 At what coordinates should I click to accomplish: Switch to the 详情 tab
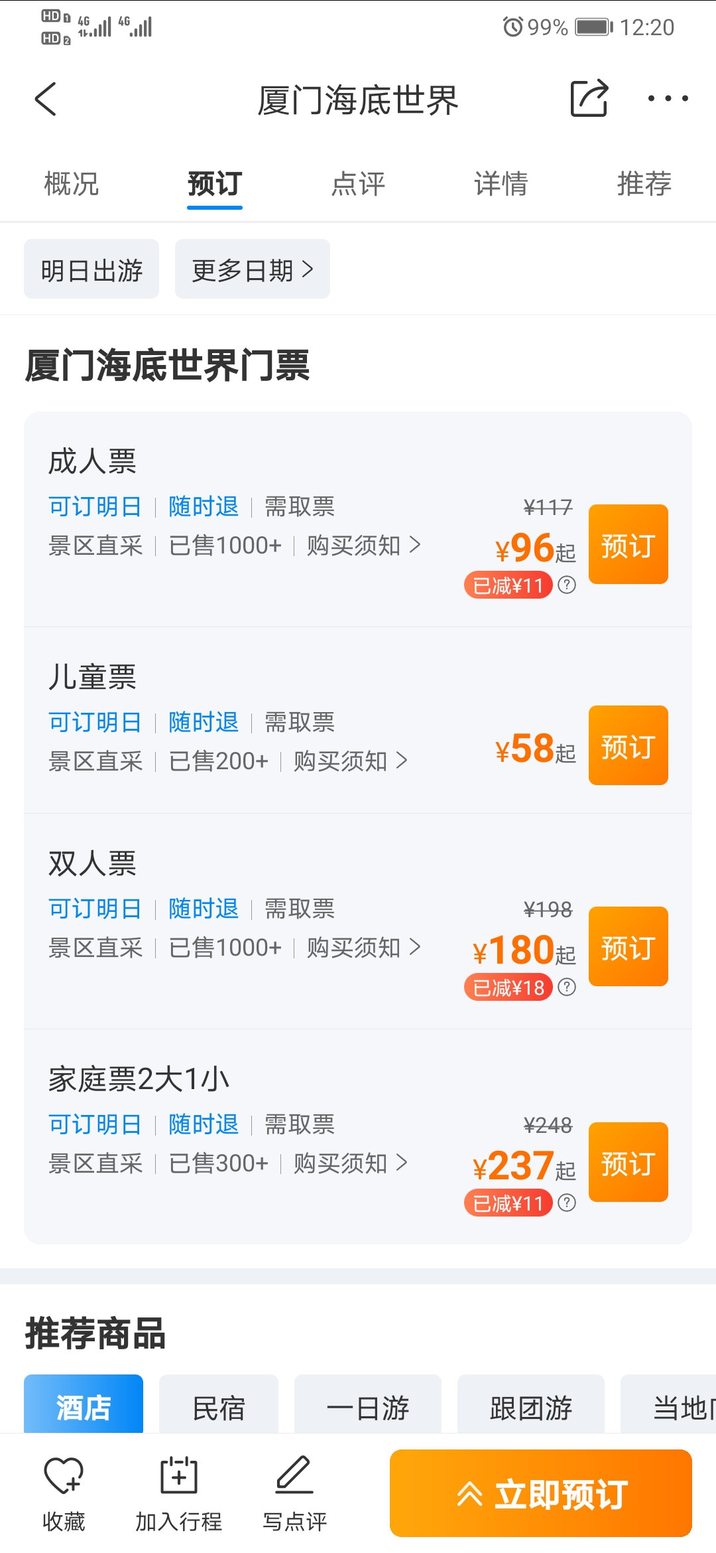tap(501, 184)
